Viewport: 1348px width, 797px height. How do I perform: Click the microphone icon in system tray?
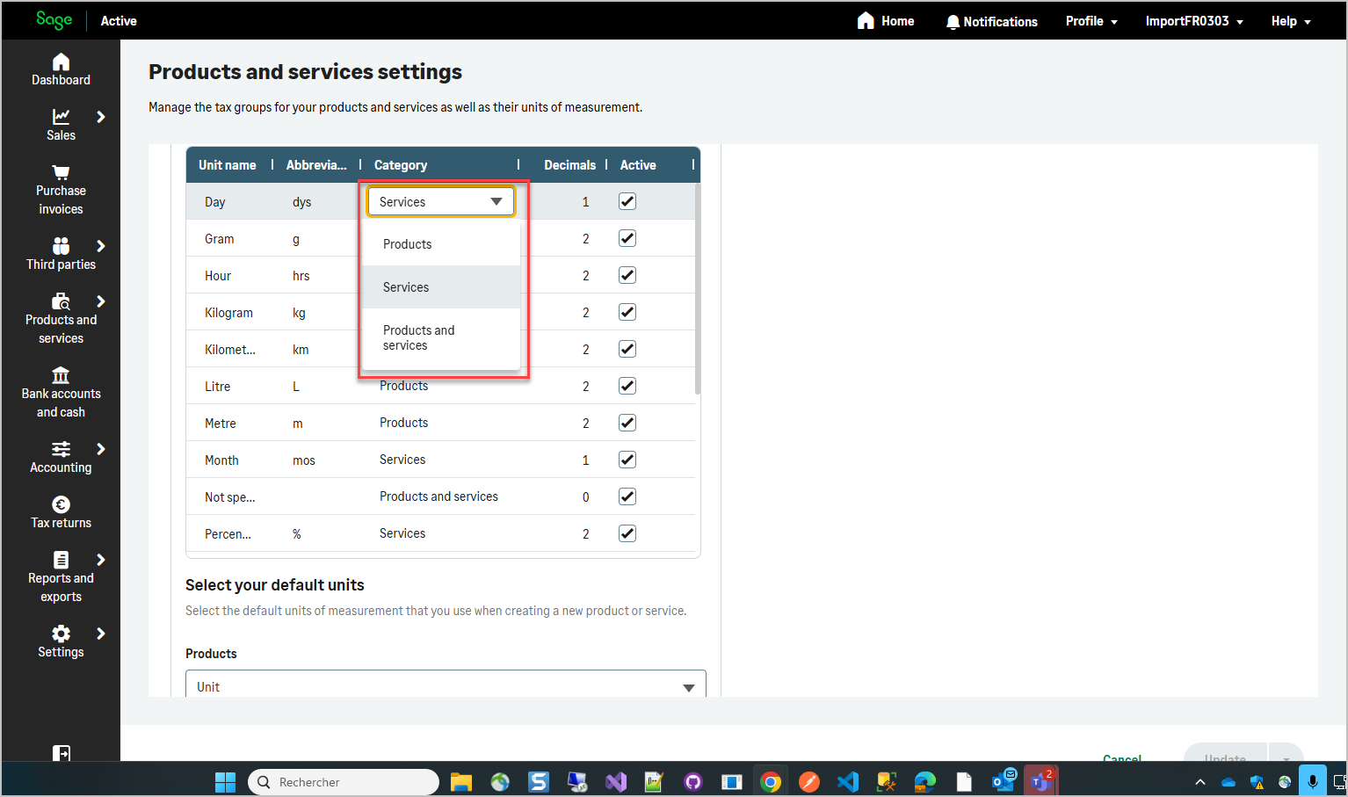[1313, 780]
